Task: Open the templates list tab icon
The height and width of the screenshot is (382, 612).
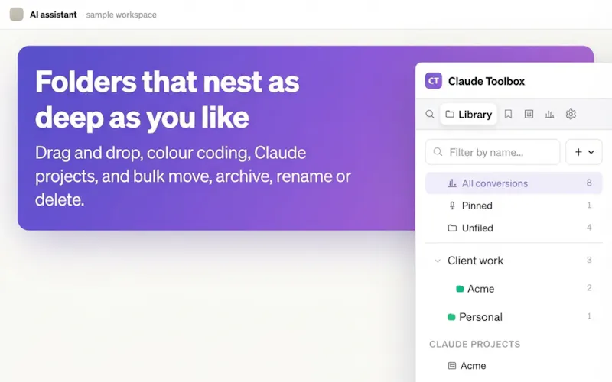Action: (529, 114)
